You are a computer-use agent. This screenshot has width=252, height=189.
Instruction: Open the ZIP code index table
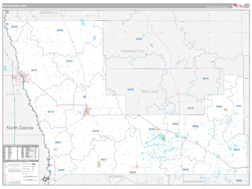(21, 152)
